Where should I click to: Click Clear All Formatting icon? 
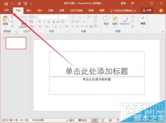66,26
